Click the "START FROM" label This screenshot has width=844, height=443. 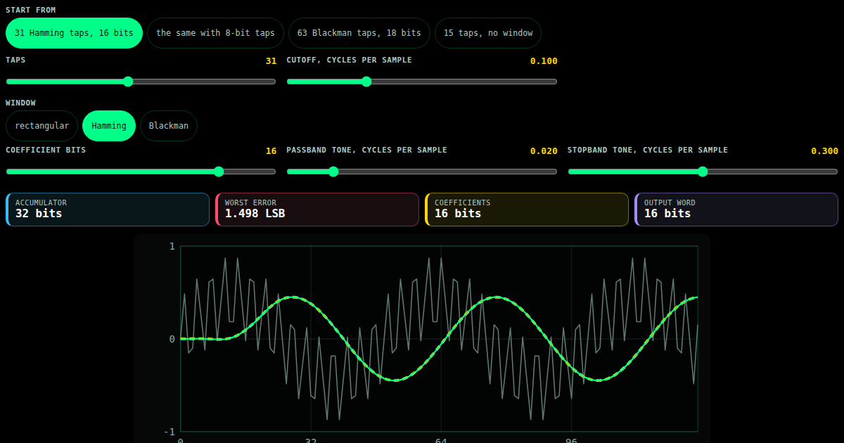point(31,10)
